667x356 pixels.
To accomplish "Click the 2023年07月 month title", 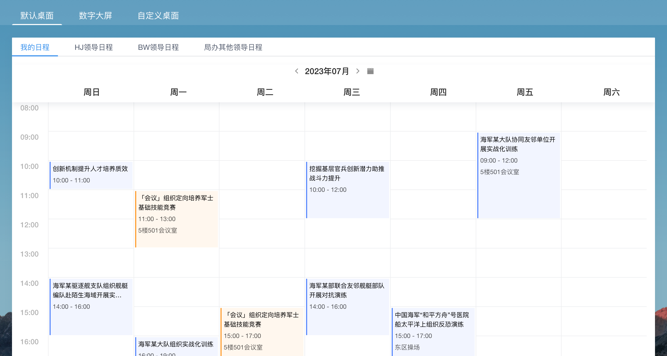I will click(327, 71).
